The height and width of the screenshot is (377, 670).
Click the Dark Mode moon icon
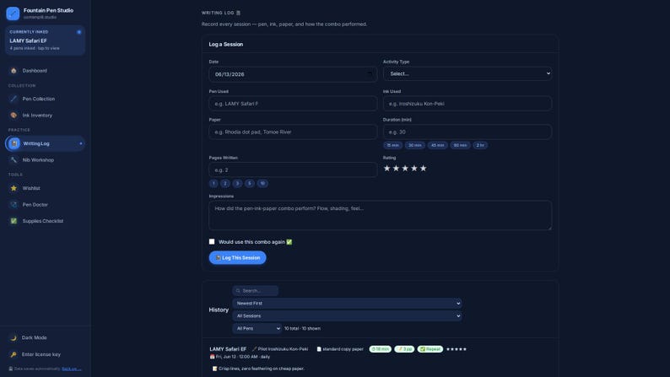(14, 337)
